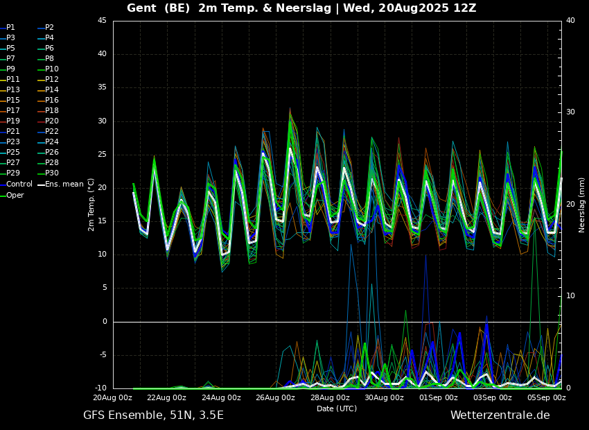This screenshot has width=589, height=430.
Task: Select the P22 legend entry
Action: pos(52,132)
